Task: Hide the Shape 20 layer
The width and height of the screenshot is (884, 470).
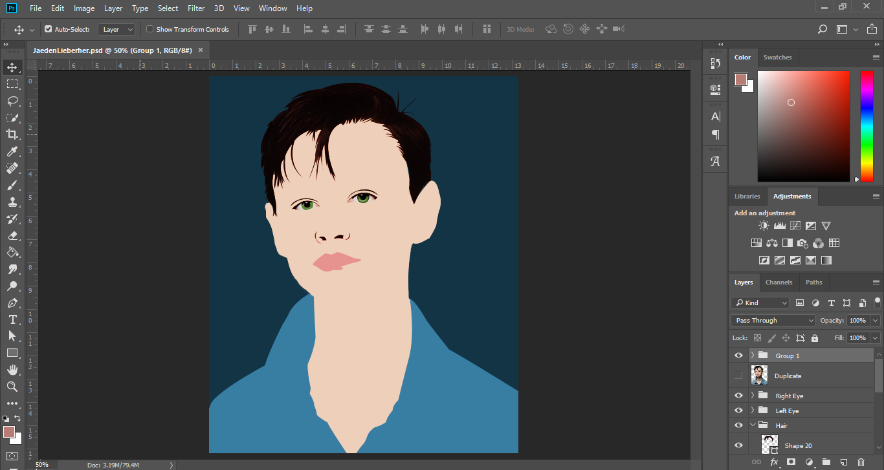Action: coord(738,445)
